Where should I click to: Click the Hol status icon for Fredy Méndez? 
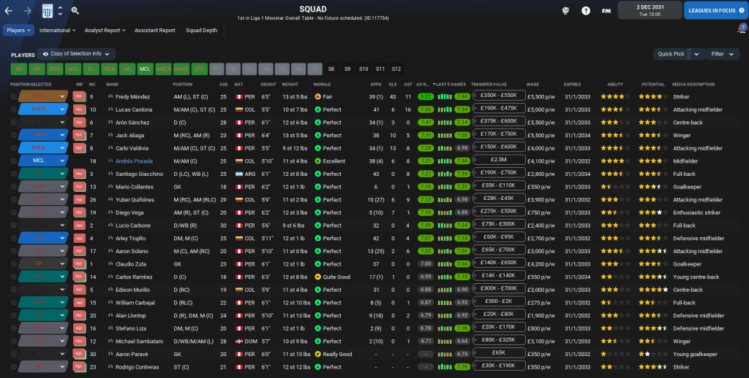point(80,96)
